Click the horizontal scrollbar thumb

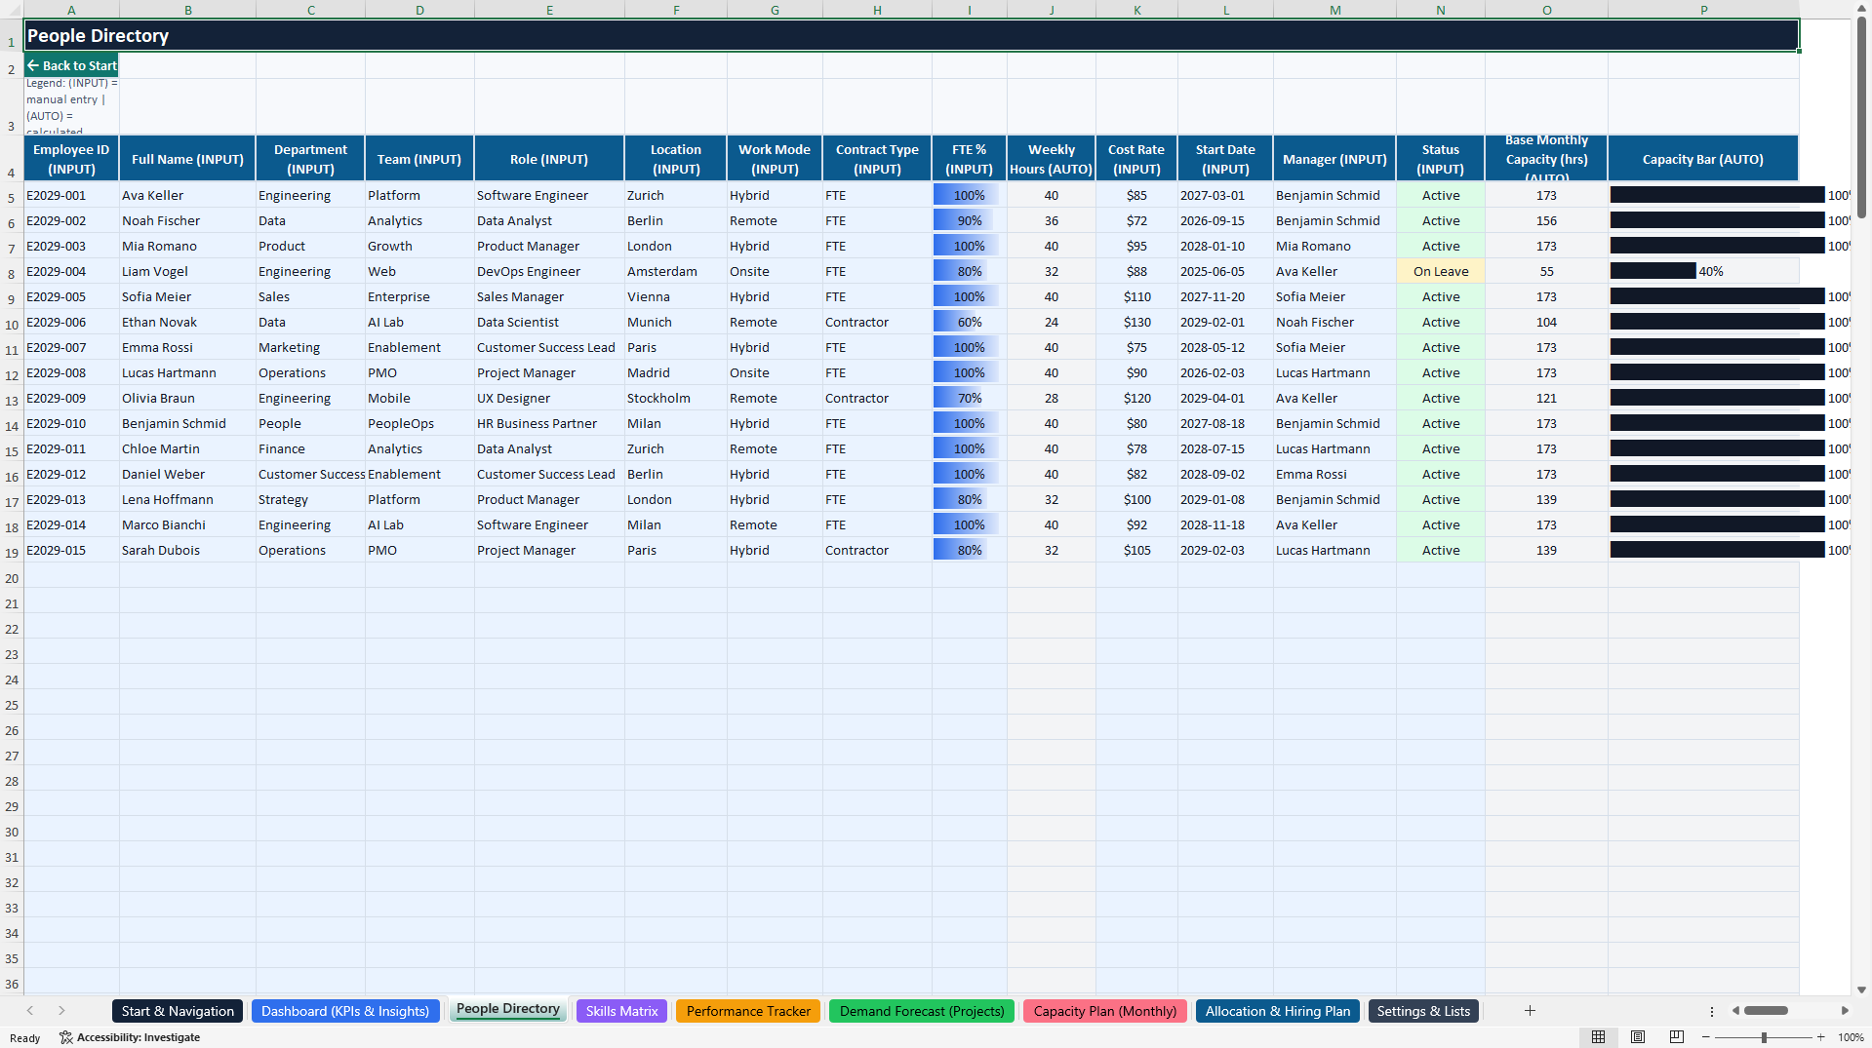point(1766,1011)
